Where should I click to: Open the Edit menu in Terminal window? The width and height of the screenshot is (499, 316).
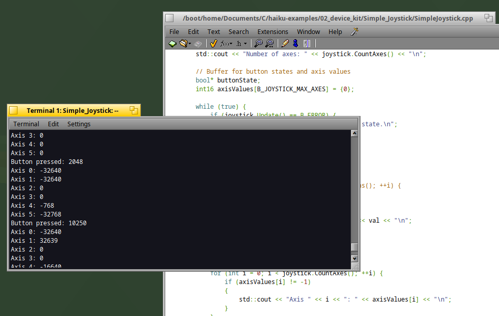pyautogui.click(x=53, y=124)
